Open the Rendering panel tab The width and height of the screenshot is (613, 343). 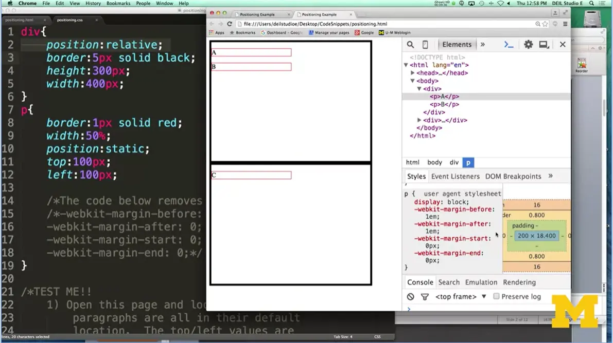pos(519,282)
